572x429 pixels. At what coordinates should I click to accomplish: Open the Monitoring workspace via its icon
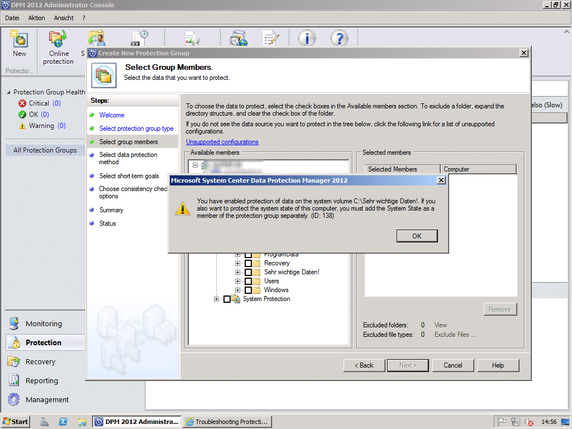14,323
